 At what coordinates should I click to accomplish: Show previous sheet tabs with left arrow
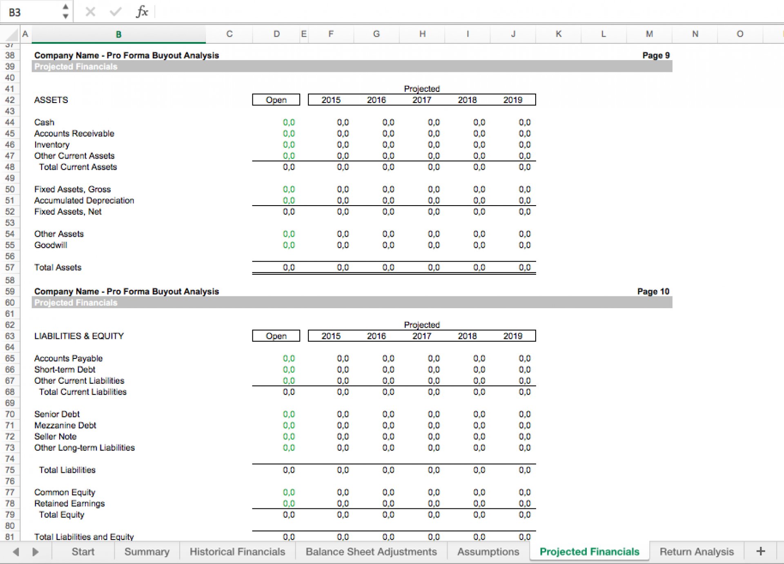point(16,551)
